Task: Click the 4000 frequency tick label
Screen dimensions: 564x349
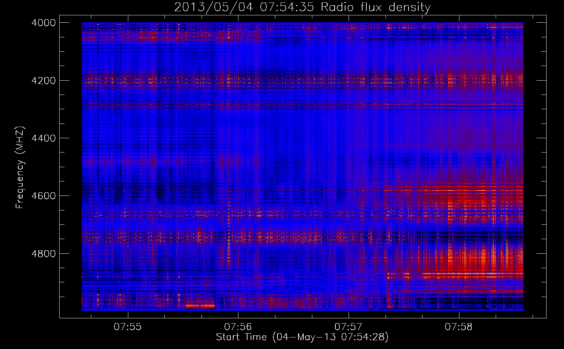Action: (44, 23)
